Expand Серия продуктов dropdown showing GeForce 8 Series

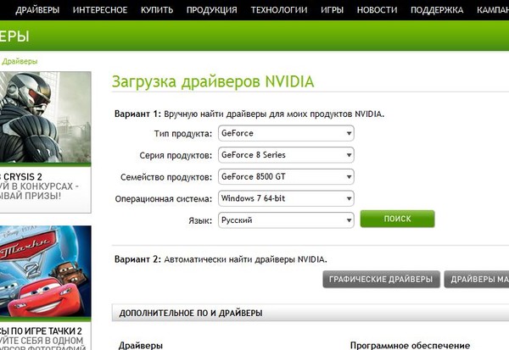[286, 155]
